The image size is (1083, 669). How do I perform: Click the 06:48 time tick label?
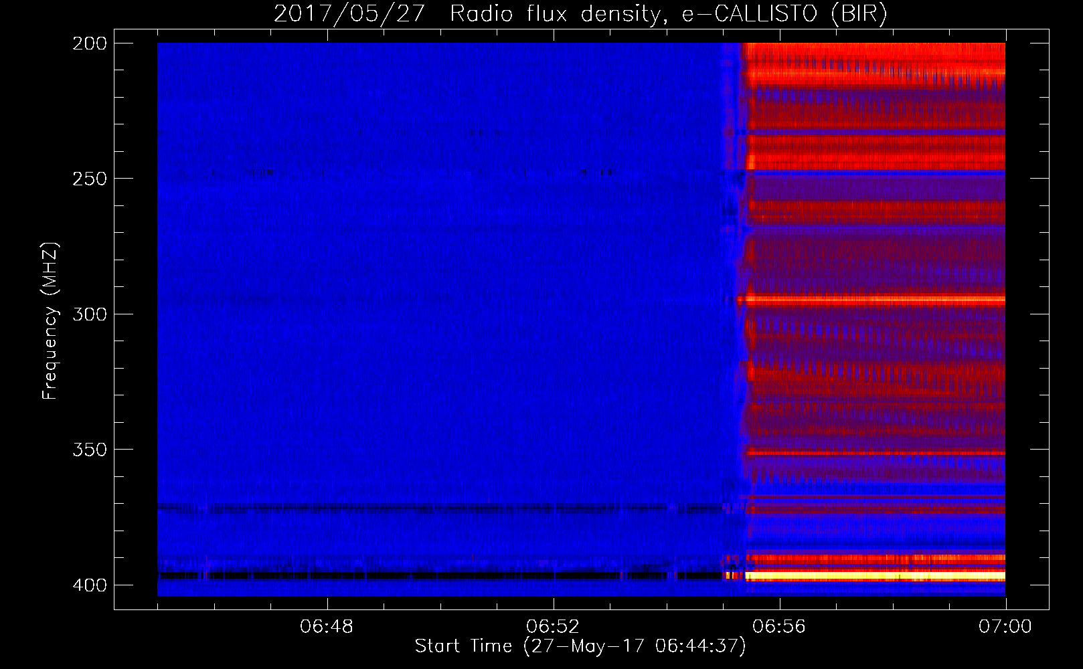point(327,627)
